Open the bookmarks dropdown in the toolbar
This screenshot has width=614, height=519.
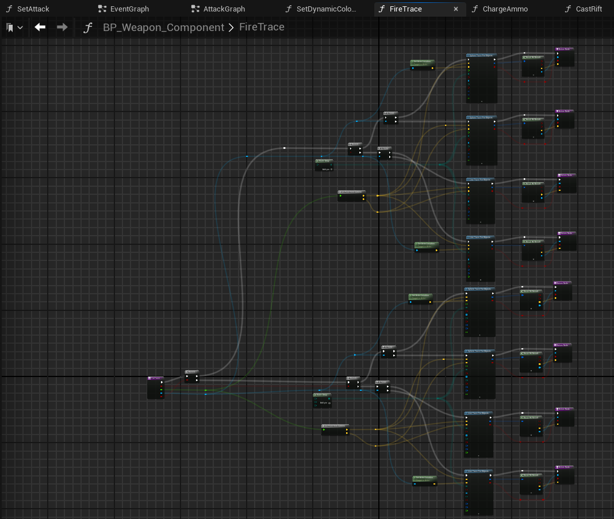[x=14, y=28]
